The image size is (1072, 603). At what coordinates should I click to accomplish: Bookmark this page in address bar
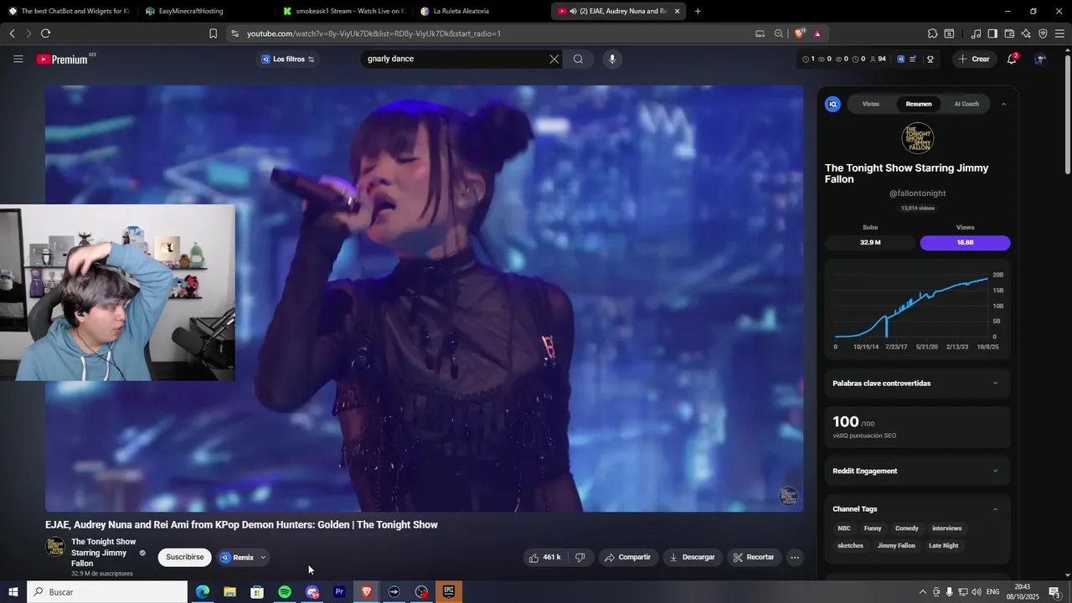pyautogui.click(x=213, y=33)
